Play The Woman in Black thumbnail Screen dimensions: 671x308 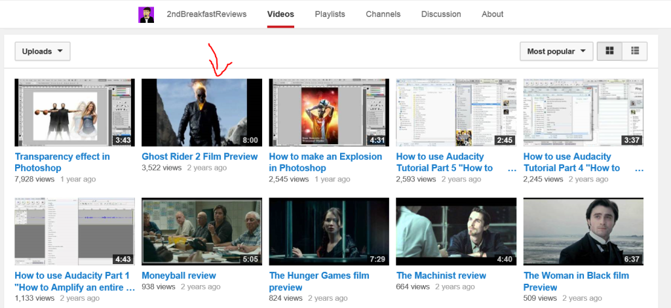[x=583, y=231]
